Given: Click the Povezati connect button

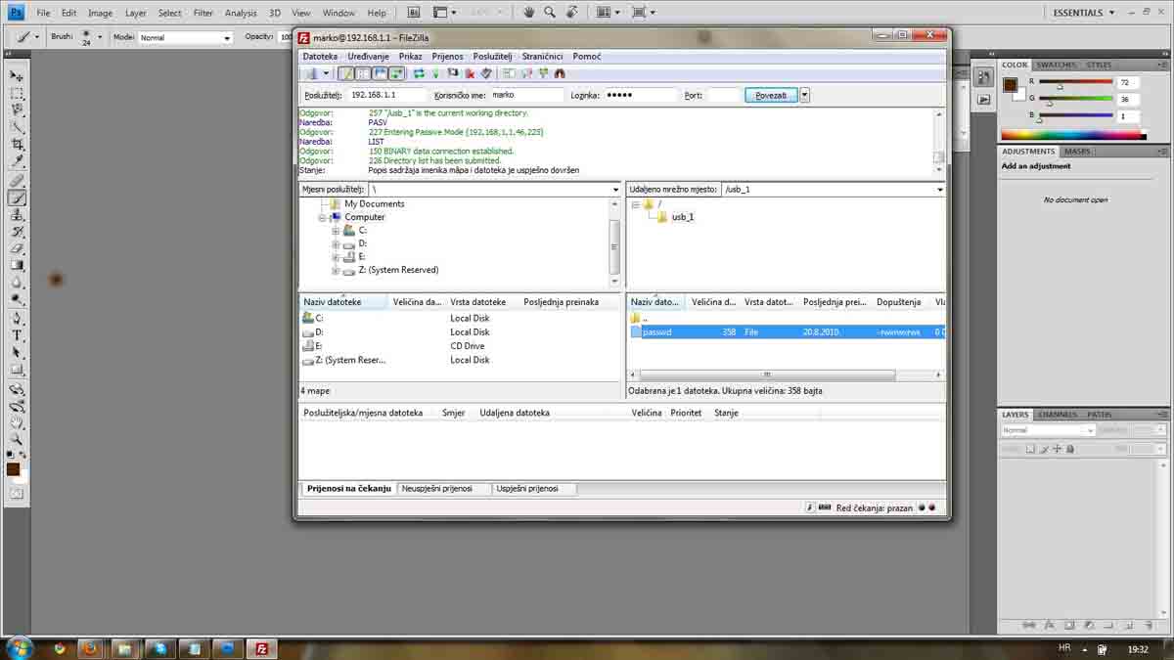Looking at the screenshot, I should coord(771,95).
